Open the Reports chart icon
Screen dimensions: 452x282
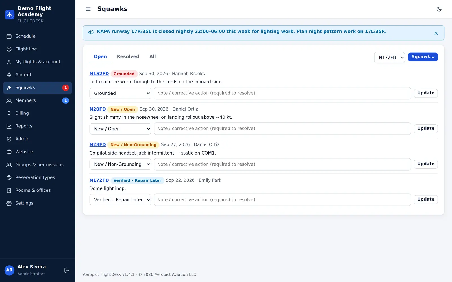coord(9,126)
